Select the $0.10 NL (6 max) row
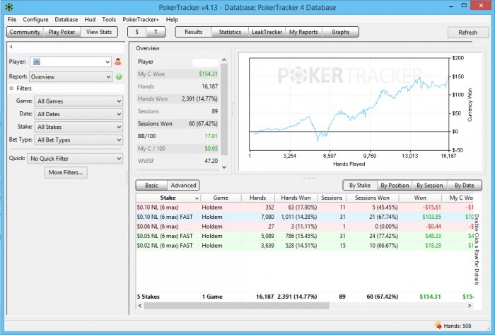 305,208
